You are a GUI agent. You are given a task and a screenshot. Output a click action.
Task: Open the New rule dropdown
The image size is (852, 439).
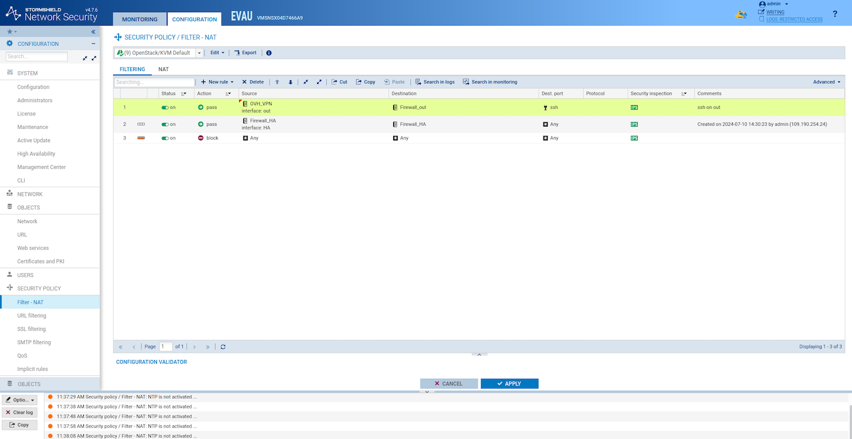217,82
